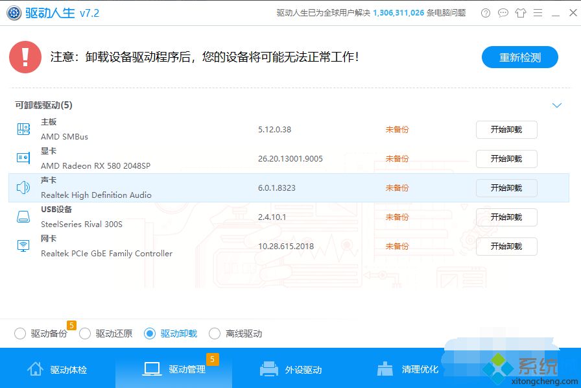
Task: Switch to the 外设驱动 tab
Action: tap(290, 369)
